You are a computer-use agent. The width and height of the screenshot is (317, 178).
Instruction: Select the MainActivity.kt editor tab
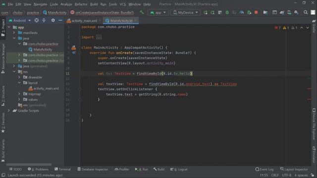[x=121, y=21]
